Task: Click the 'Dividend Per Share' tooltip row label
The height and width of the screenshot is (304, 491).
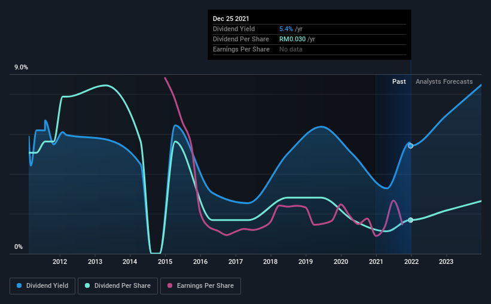Action: (x=241, y=39)
